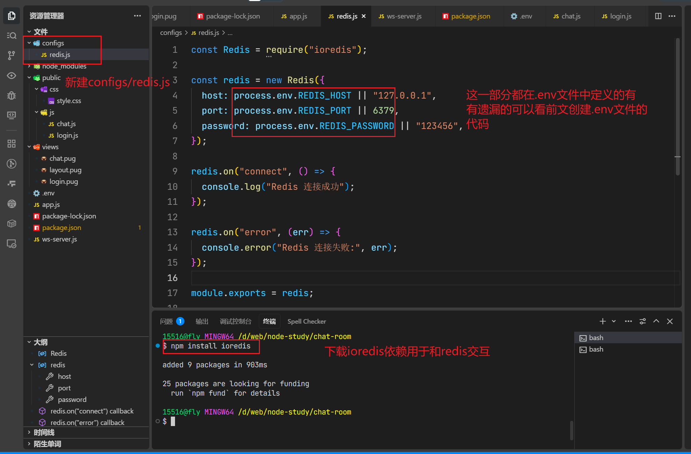Collapse the views folder
The image size is (691, 454).
tap(29, 147)
